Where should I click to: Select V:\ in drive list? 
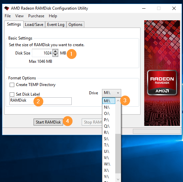click(x=109, y=158)
